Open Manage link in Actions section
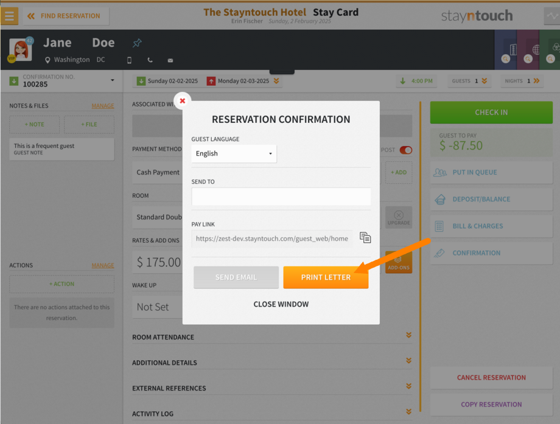Viewport: 560px width, 424px height. [x=103, y=266]
